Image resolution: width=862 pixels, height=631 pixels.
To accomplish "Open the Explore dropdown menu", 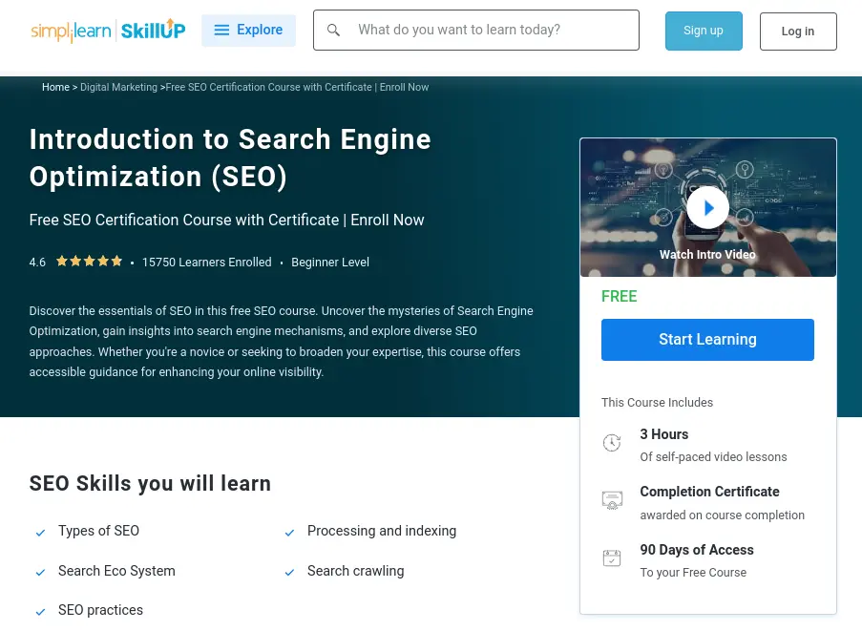I will tap(248, 30).
